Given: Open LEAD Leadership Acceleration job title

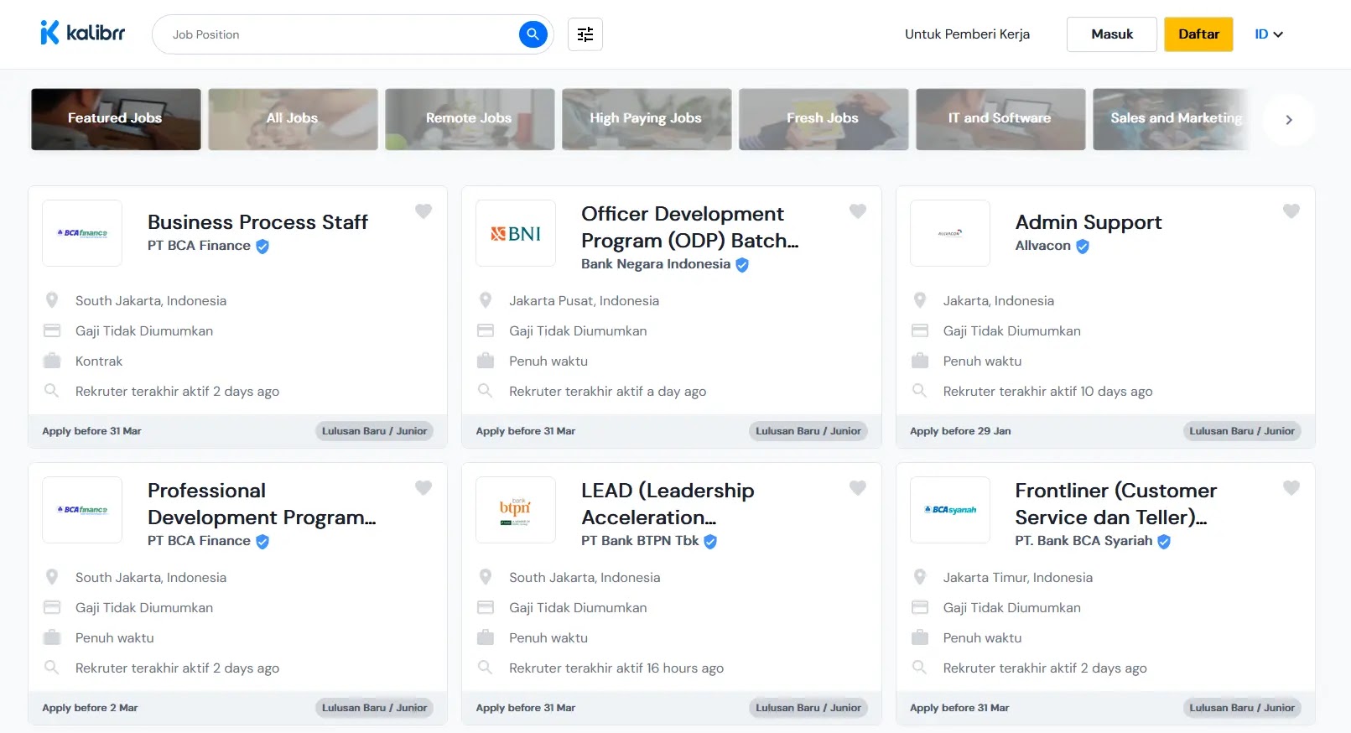Looking at the screenshot, I should (x=668, y=504).
